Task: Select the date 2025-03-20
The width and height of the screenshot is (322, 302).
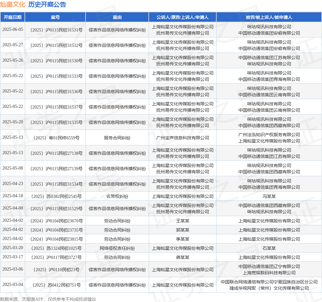Action: click(x=13, y=248)
